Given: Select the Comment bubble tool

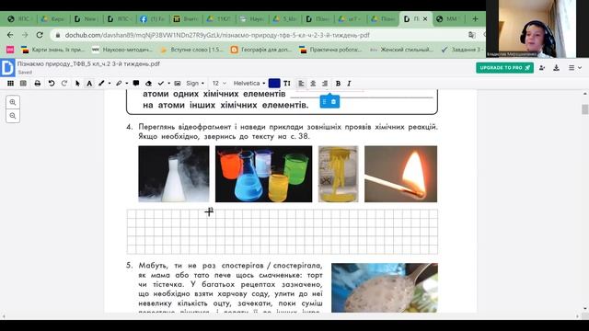Looking at the screenshot, I should [x=136, y=84].
